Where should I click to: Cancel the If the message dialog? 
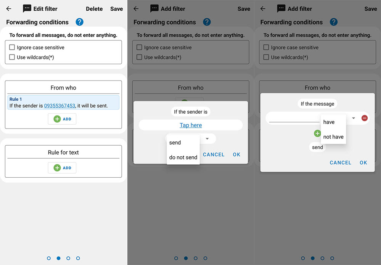341,163
